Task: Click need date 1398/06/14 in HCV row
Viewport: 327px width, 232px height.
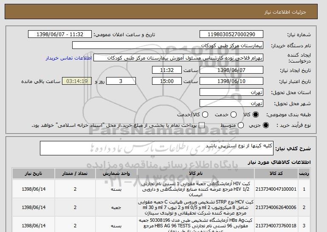Action: pos(34,207)
